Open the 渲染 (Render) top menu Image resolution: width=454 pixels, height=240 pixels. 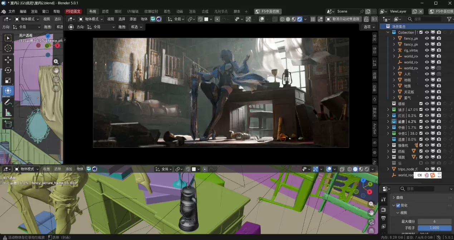click(x=34, y=11)
